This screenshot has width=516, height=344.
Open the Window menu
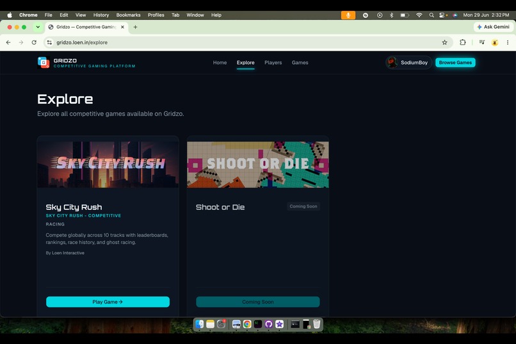(195, 15)
